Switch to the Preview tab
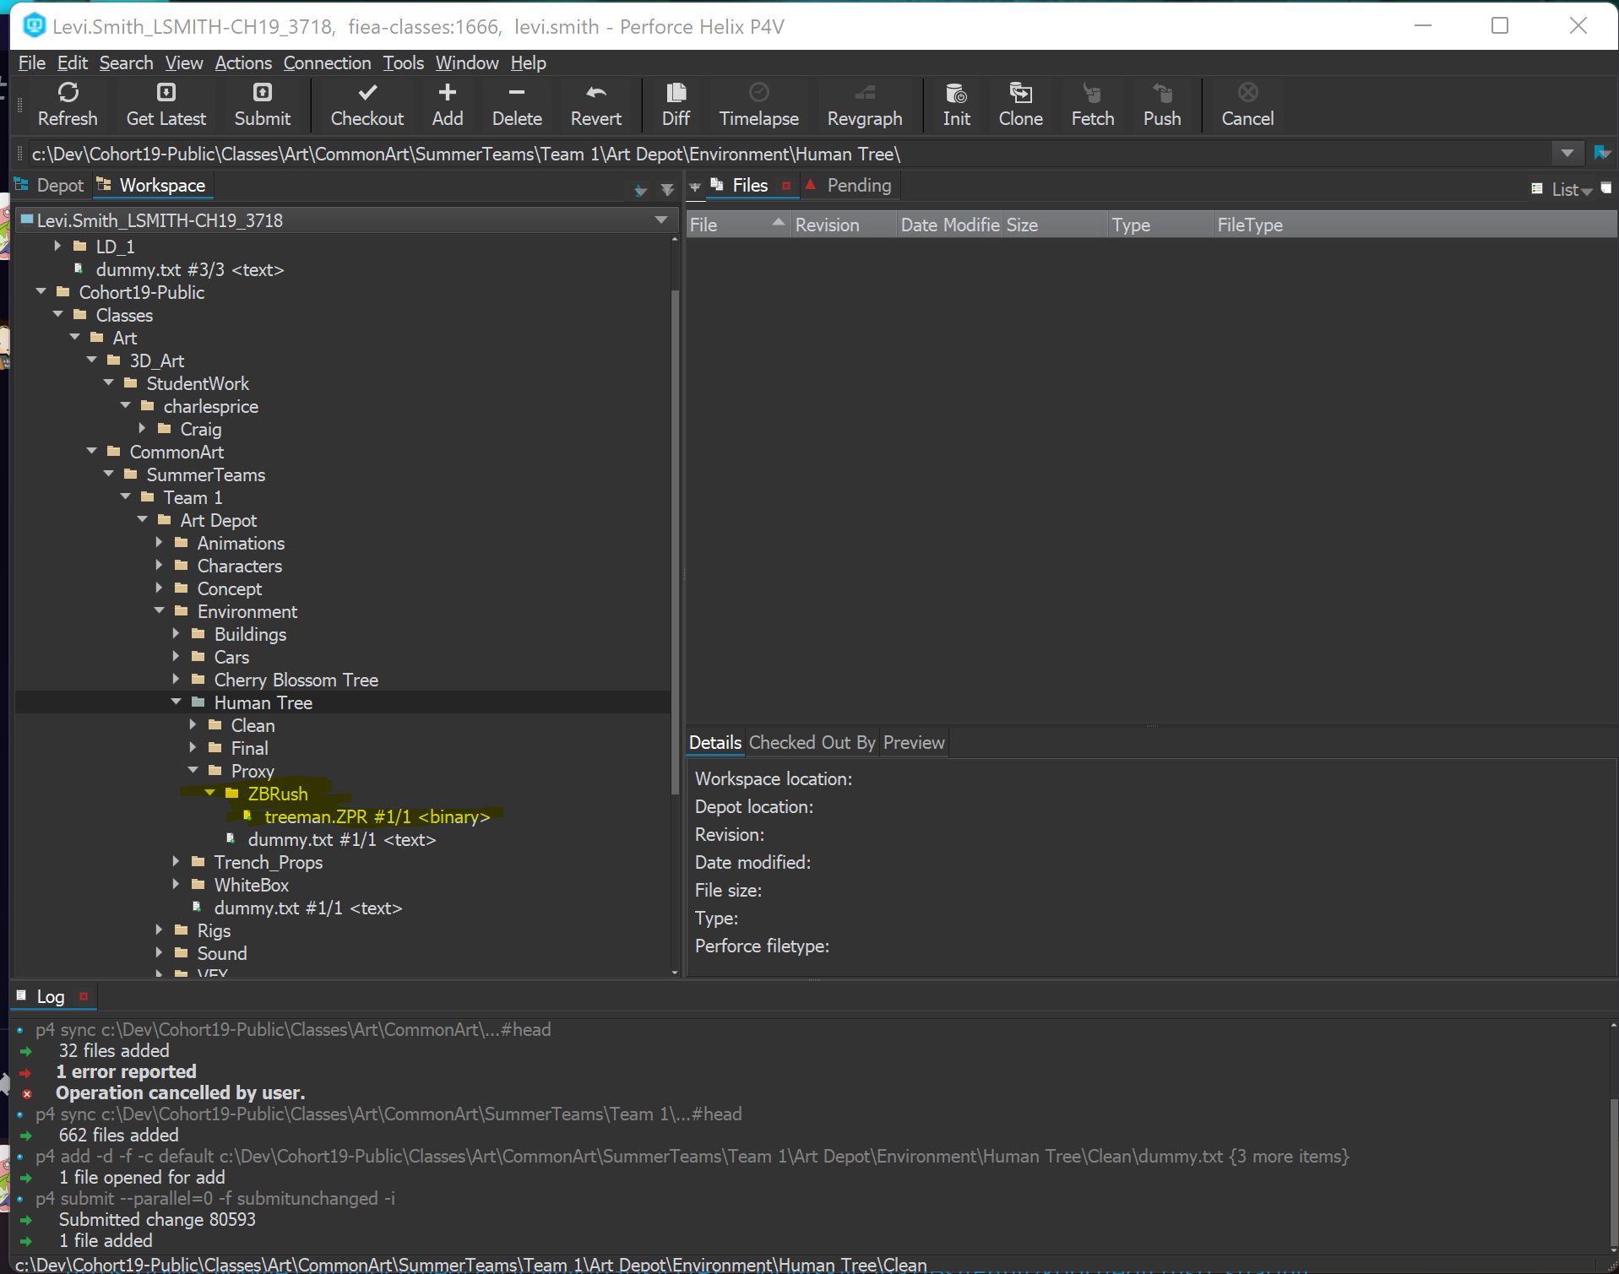 click(x=914, y=743)
